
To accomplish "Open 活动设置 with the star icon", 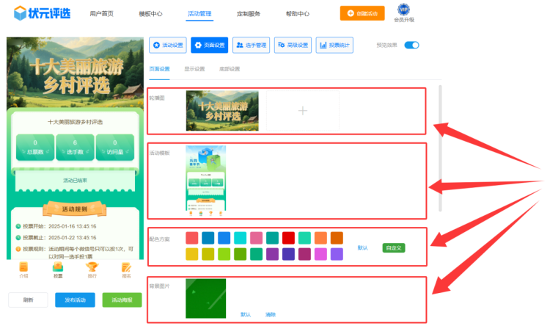I will click(x=167, y=46).
